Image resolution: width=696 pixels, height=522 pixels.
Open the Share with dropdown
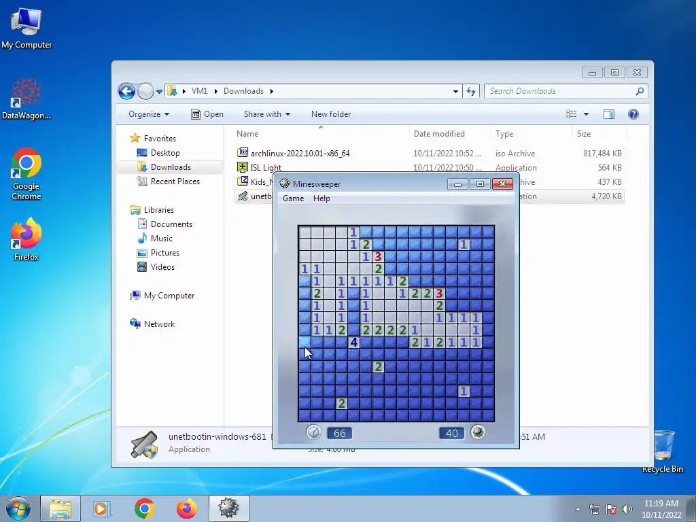pyautogui.click(x=266, y=114)
